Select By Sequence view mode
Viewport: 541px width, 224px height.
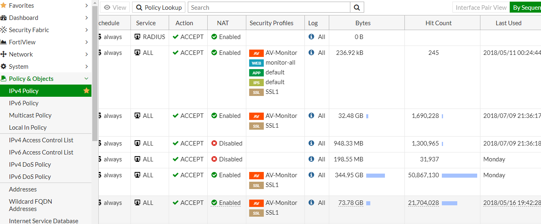coord(526,7)
